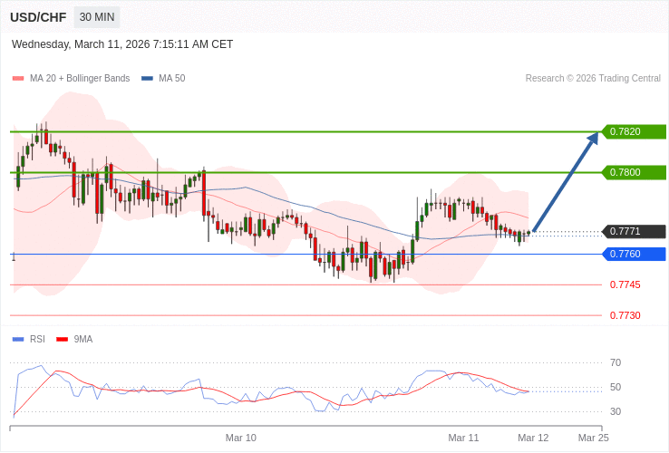Image resolution: width=669 pixels, height=453 pixels.
Task: Click the 'MA 20 + Bollinger Bands' legend label
Action: [x=80, y=79]
